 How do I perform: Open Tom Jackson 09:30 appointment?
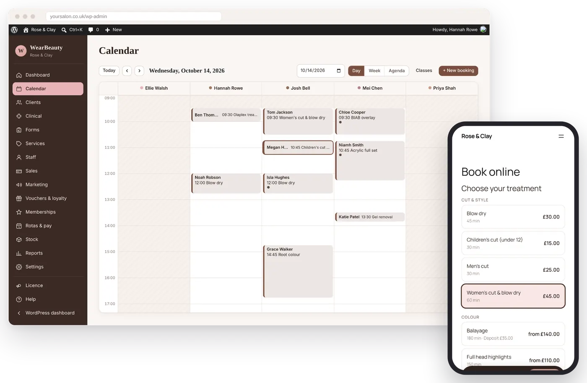(x=298, y=122)
